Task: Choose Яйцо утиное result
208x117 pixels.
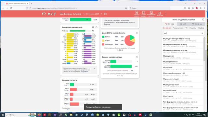Action: point(183,69)
